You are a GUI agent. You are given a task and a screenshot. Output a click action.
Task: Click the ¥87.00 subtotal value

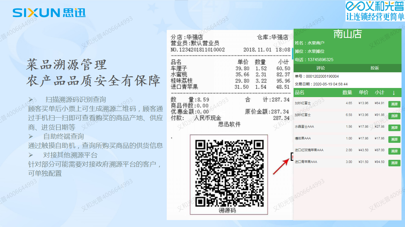click(x=379, y=150)
